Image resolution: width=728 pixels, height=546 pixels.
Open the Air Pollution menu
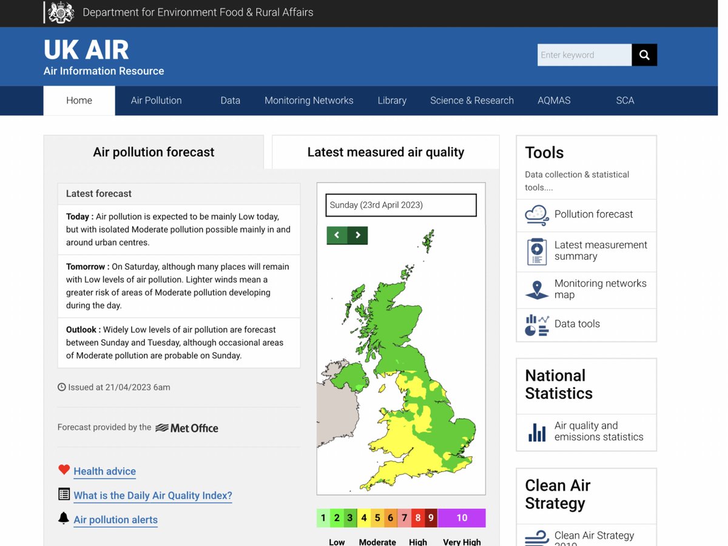pyautogui.click(x=156, y=101)
